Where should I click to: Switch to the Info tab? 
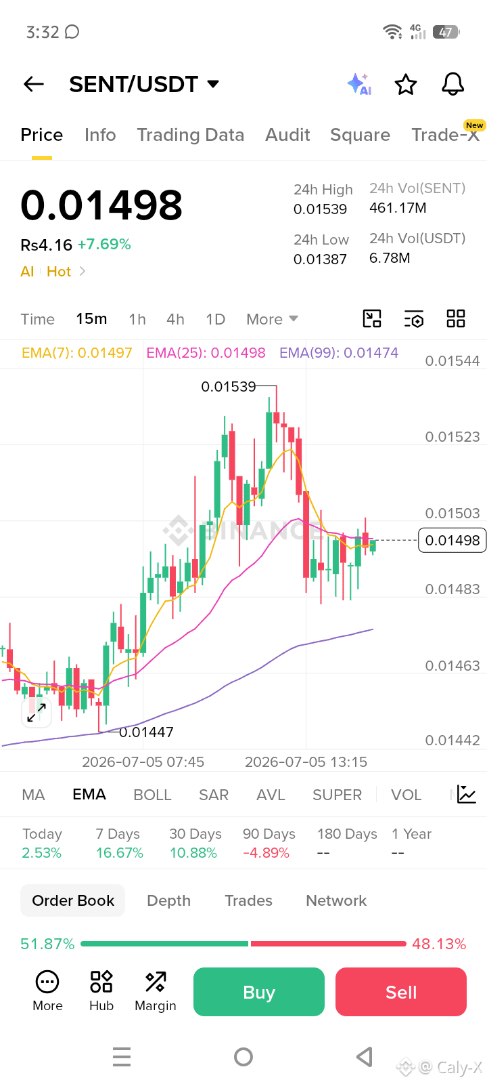100,135
